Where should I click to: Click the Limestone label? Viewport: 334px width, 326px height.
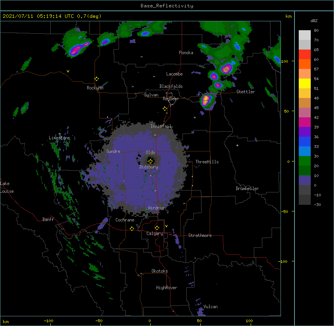tap(59, 138)
